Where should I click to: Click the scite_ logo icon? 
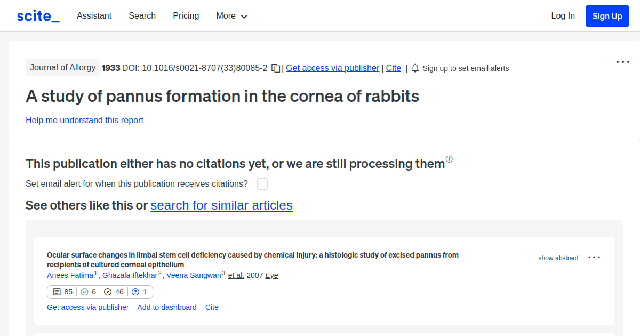37,15
